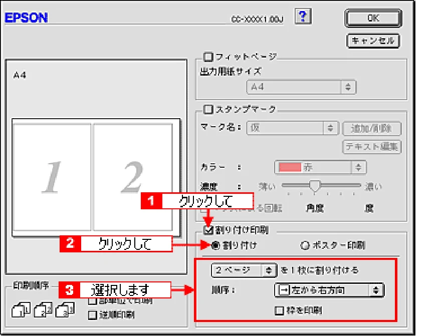This screenshot has width=448, height=336.
Task: Click the キャンセル button
Action: [x=373, y=41]
